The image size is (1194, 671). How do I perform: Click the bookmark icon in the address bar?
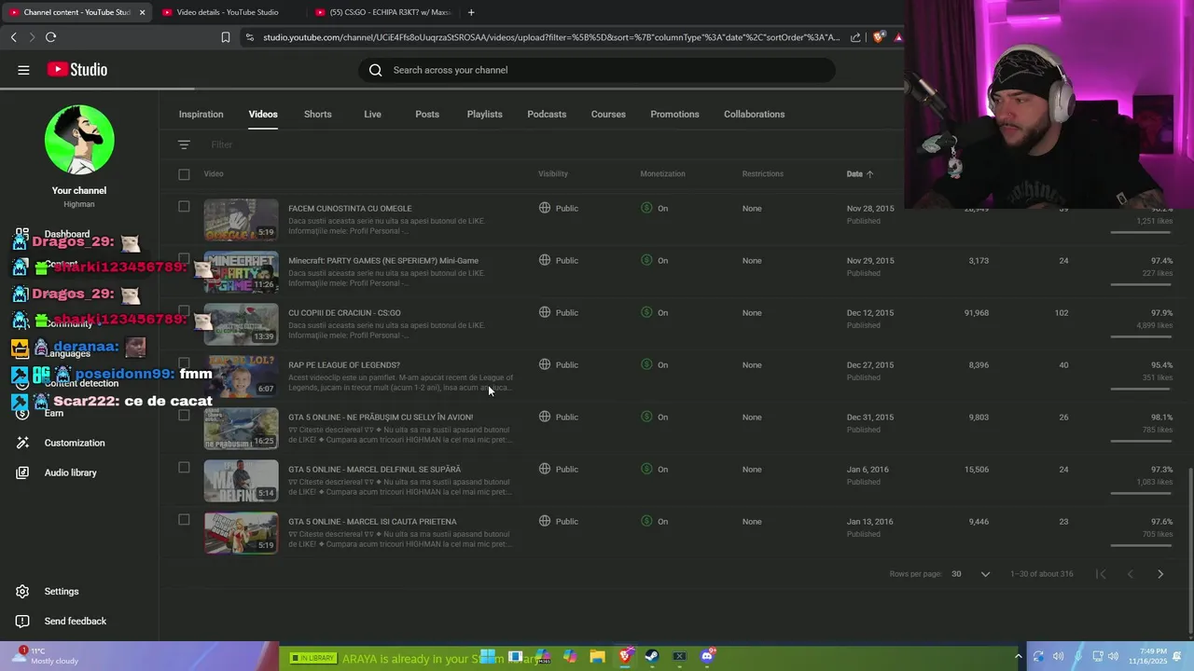point(225,37)
